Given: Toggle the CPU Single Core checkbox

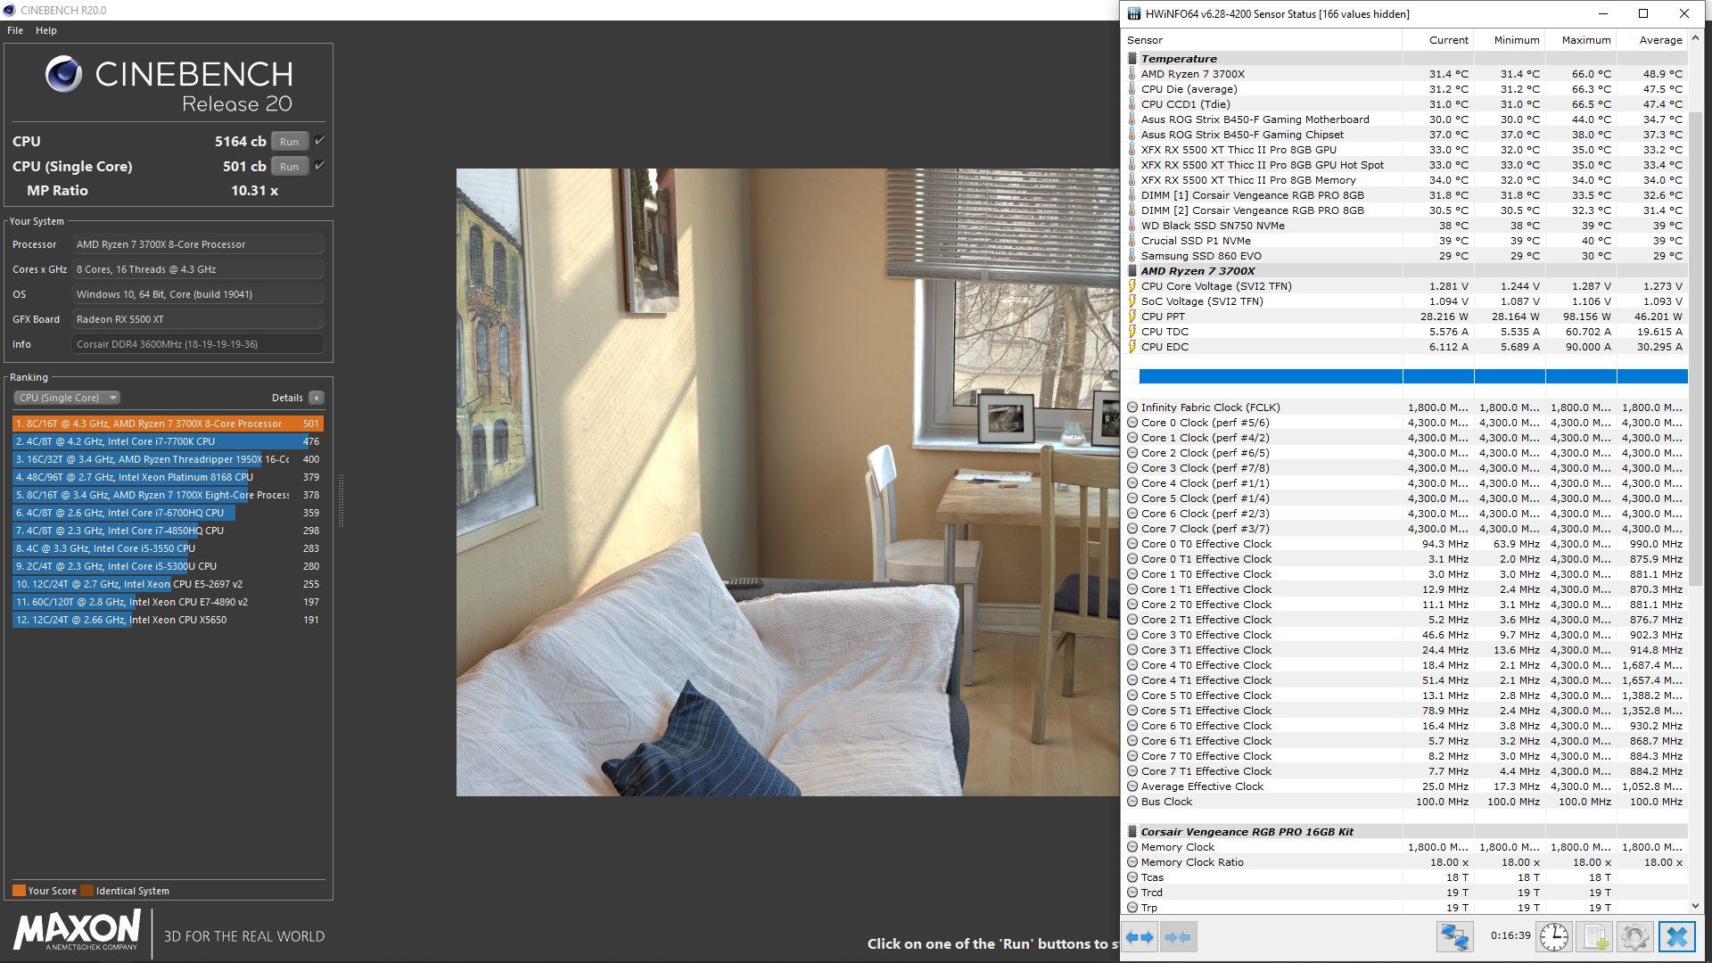Looking at the screenshot, I should (x=319, y=166).
